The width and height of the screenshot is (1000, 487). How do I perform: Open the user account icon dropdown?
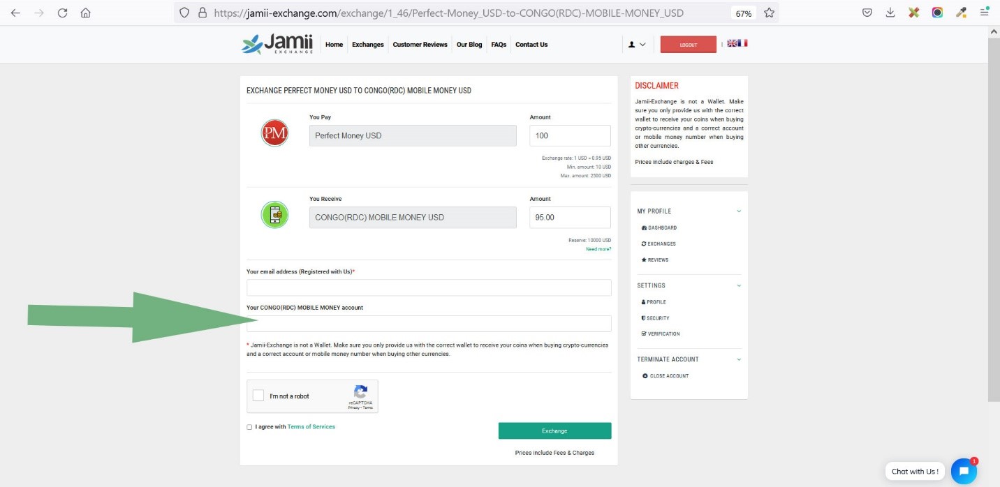coord(636,45)
